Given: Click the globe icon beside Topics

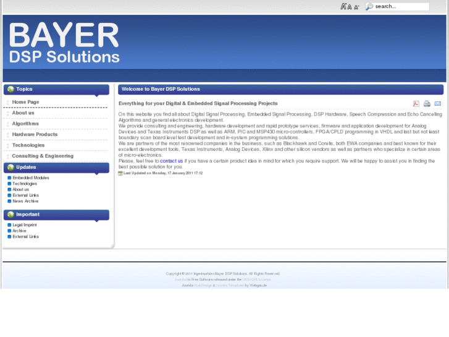Looking at the screenshot, I should coord(10,89).
